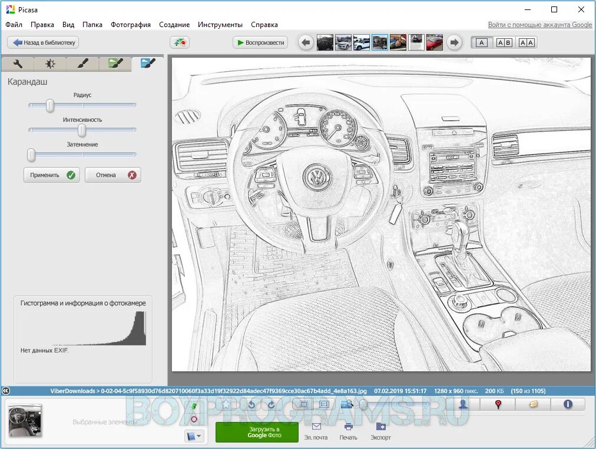
Task: Open the Файл menu
Action: pyautogui.click(x=14, y=25)
